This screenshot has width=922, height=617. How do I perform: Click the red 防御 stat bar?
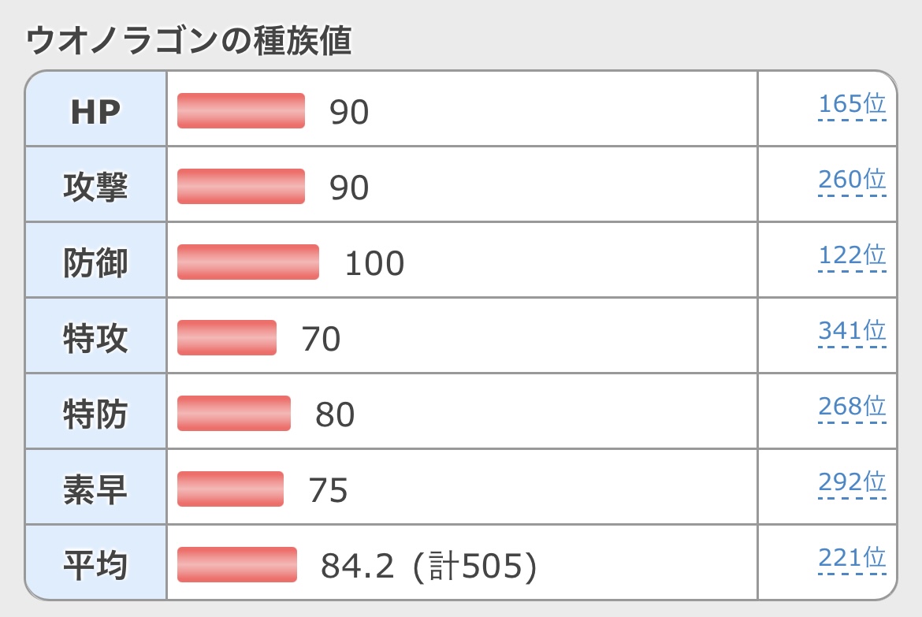point(247,262)
